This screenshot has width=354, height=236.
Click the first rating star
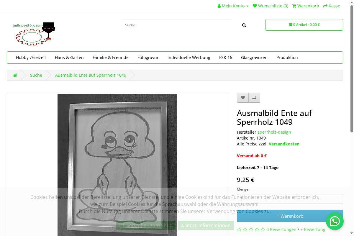(239, 230)
